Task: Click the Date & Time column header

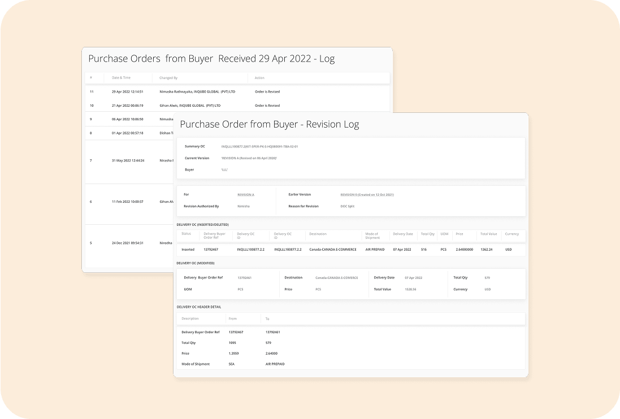Action: pos(121,78)
